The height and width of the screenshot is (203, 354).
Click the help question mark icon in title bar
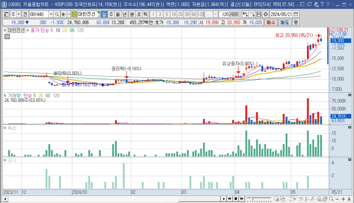click(328, 4)
